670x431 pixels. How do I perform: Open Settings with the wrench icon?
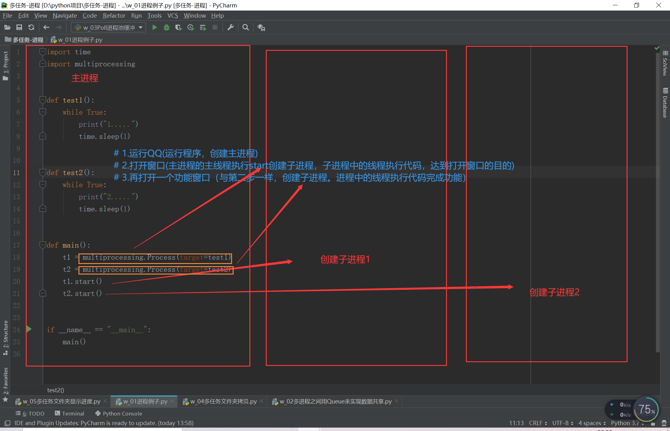pyautogui.click(x=230, y=28)
